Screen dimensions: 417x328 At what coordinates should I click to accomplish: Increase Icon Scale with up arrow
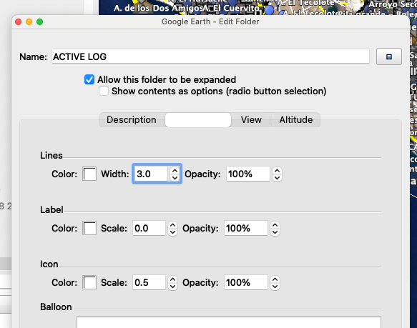pyautogui.click(x=172, y=279)
